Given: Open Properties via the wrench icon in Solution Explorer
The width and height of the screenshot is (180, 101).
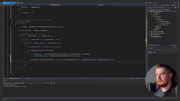Looking at the screenshot, I should pyautogui.click(x=173, y=5).
